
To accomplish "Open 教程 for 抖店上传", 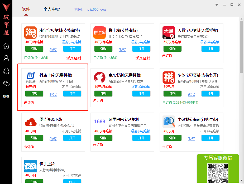I will click(53, 95).
